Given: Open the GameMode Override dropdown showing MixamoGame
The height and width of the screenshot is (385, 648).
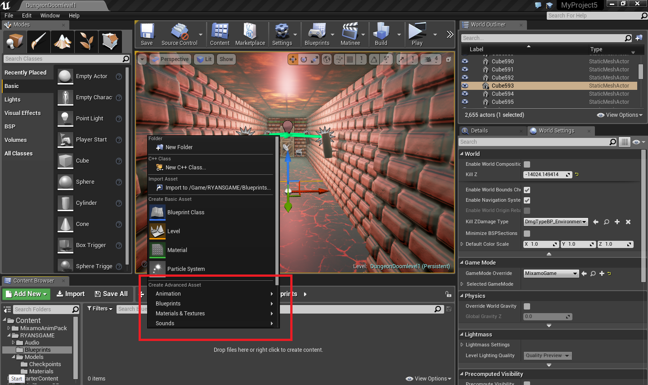Looking at the screenshot, I should 551,273.
